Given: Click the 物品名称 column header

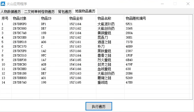Looking at the screenshot, I should click(104, 18).
